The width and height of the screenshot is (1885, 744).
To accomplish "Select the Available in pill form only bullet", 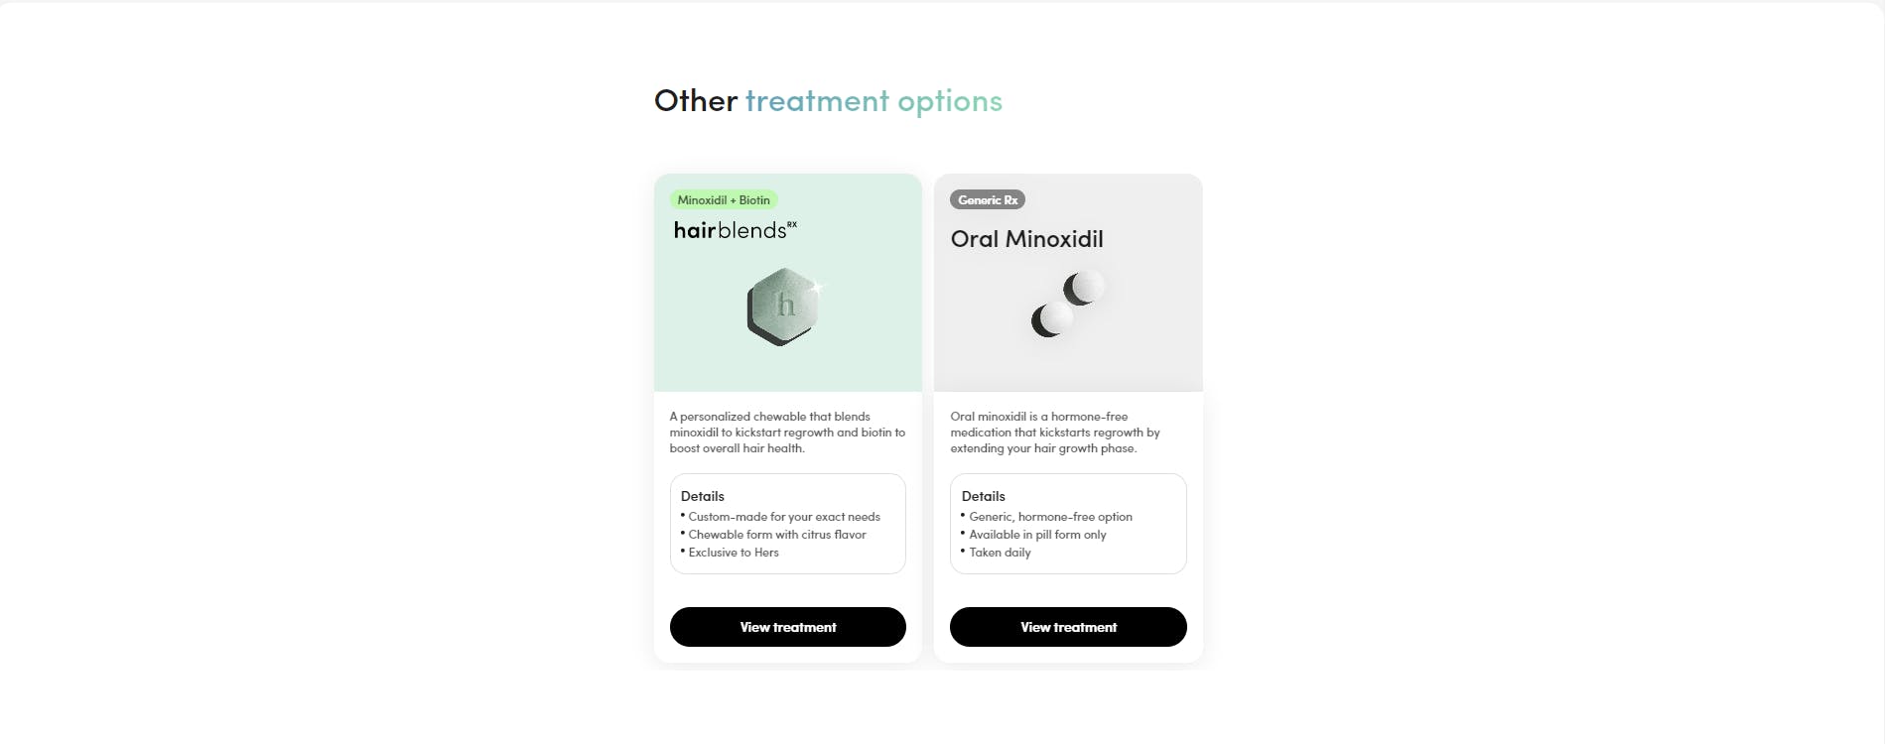I will [x=1037, y=535].
